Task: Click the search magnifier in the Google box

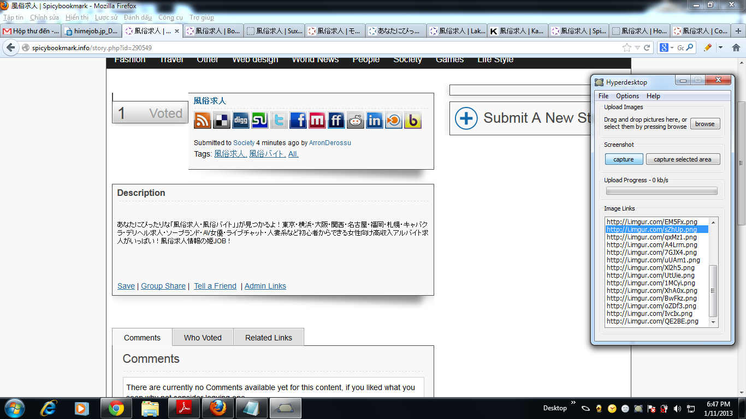Action: tap(690, 48)
